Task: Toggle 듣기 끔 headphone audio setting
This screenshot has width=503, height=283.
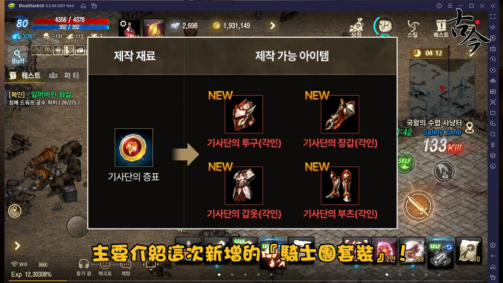Action: [84, 268]
